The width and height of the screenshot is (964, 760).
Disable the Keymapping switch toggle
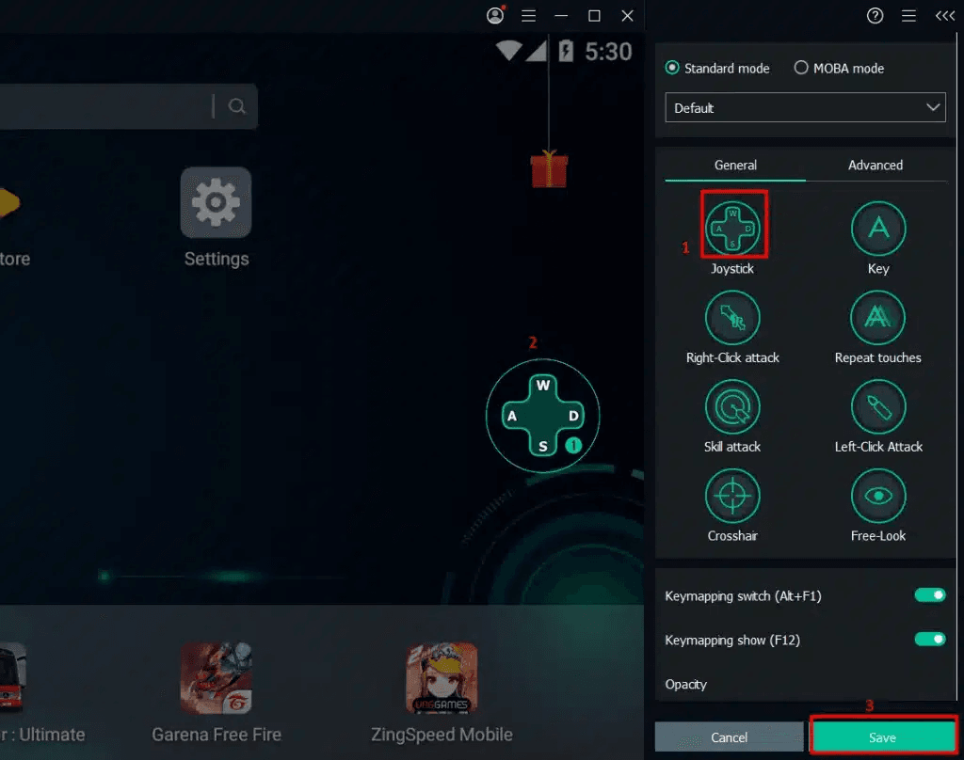(929, 594)
